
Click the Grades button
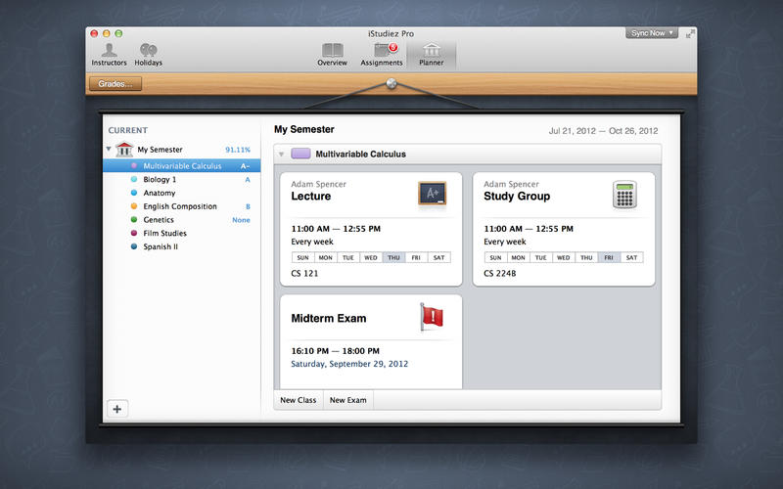(x=115, y=84)
